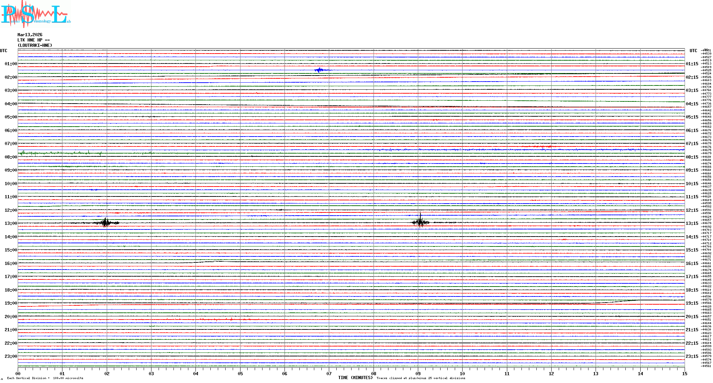
Task: Click the 15 minute tick on bottom axis
Action: (x=684, y=374)
